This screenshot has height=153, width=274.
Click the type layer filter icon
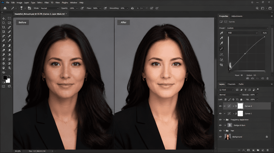point(245,90)
